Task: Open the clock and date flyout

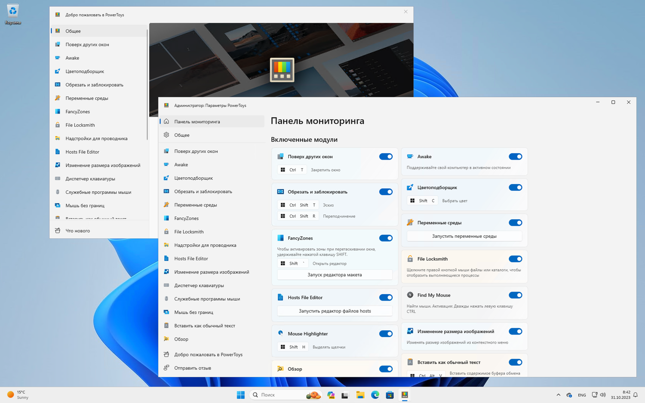Action: click(620, 395)
